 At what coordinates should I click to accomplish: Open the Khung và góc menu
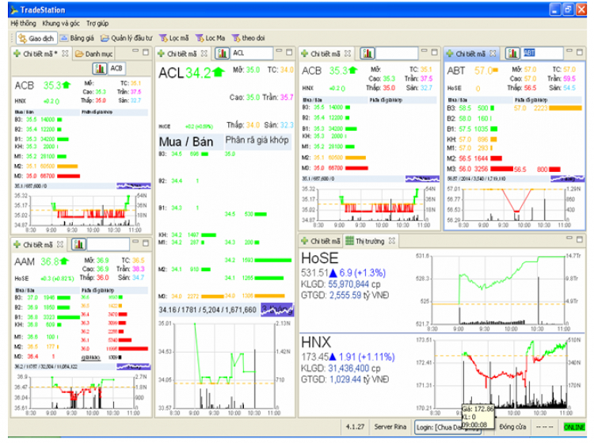tap(61, 24)
